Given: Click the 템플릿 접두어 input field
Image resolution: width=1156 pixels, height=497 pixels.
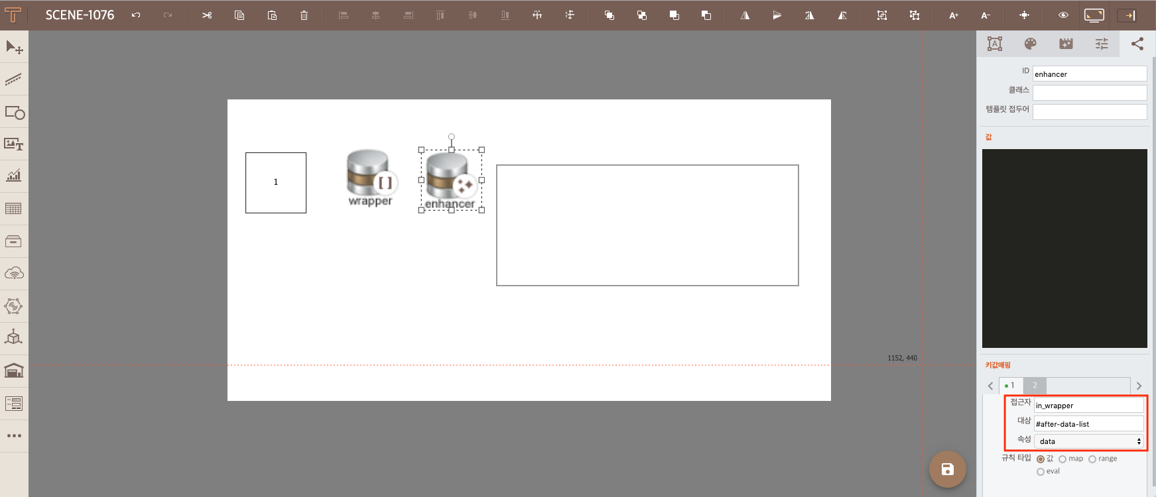Looking at the screenshot, I should click(1089, 112).
